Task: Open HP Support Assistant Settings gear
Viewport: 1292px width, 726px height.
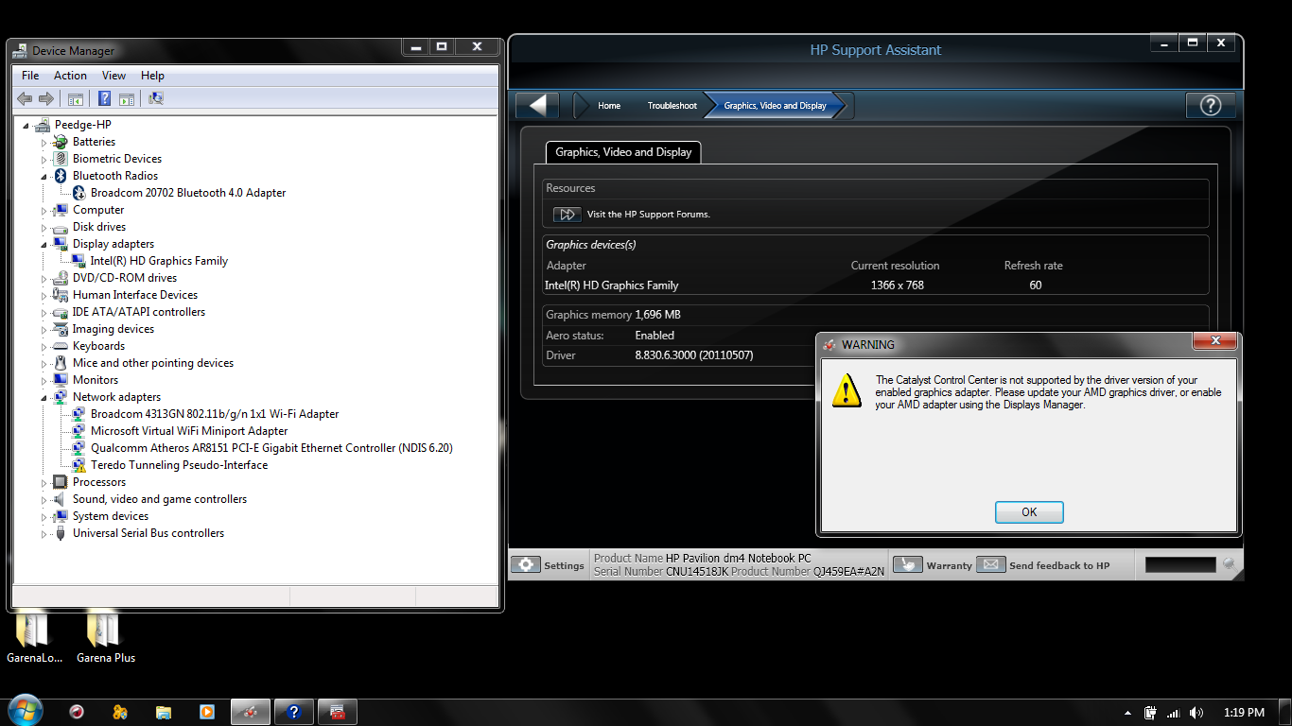Action: 525,564
